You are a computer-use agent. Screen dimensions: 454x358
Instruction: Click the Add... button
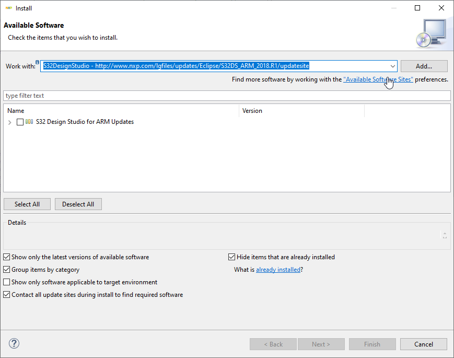coord(424,66)
